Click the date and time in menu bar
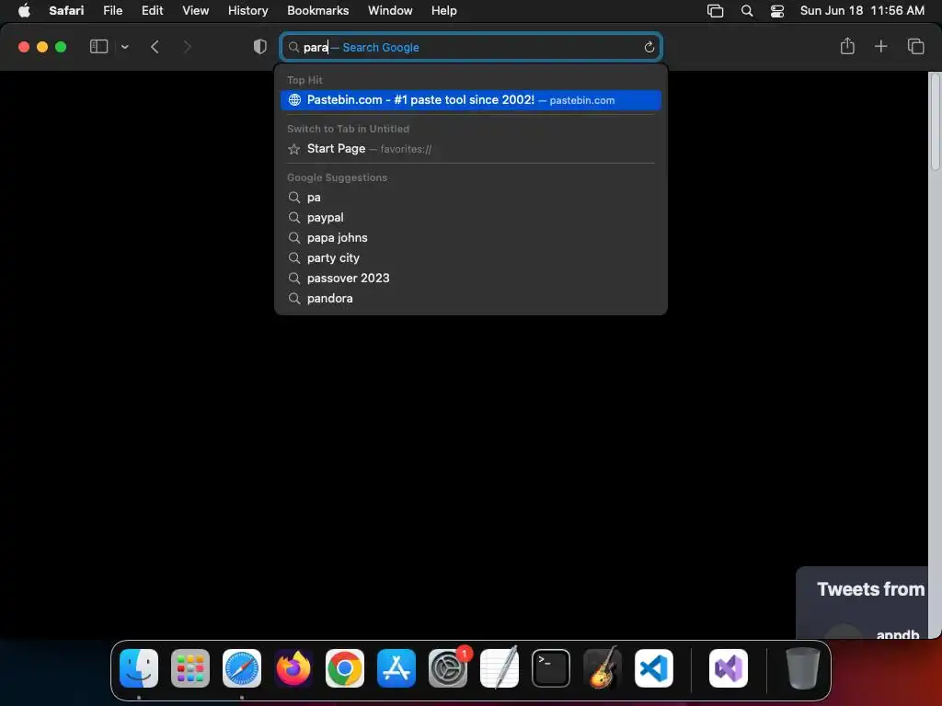Screen dimensions: 942x706 [x=861, y=11]
